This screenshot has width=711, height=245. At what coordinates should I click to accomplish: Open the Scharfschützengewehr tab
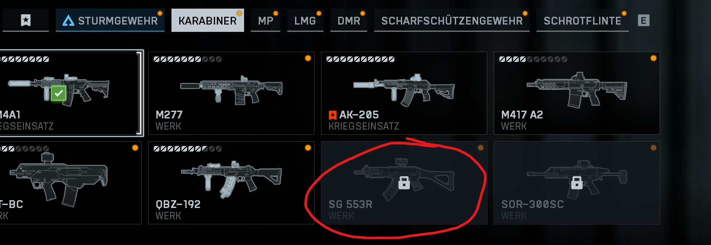tap(452, 20)
